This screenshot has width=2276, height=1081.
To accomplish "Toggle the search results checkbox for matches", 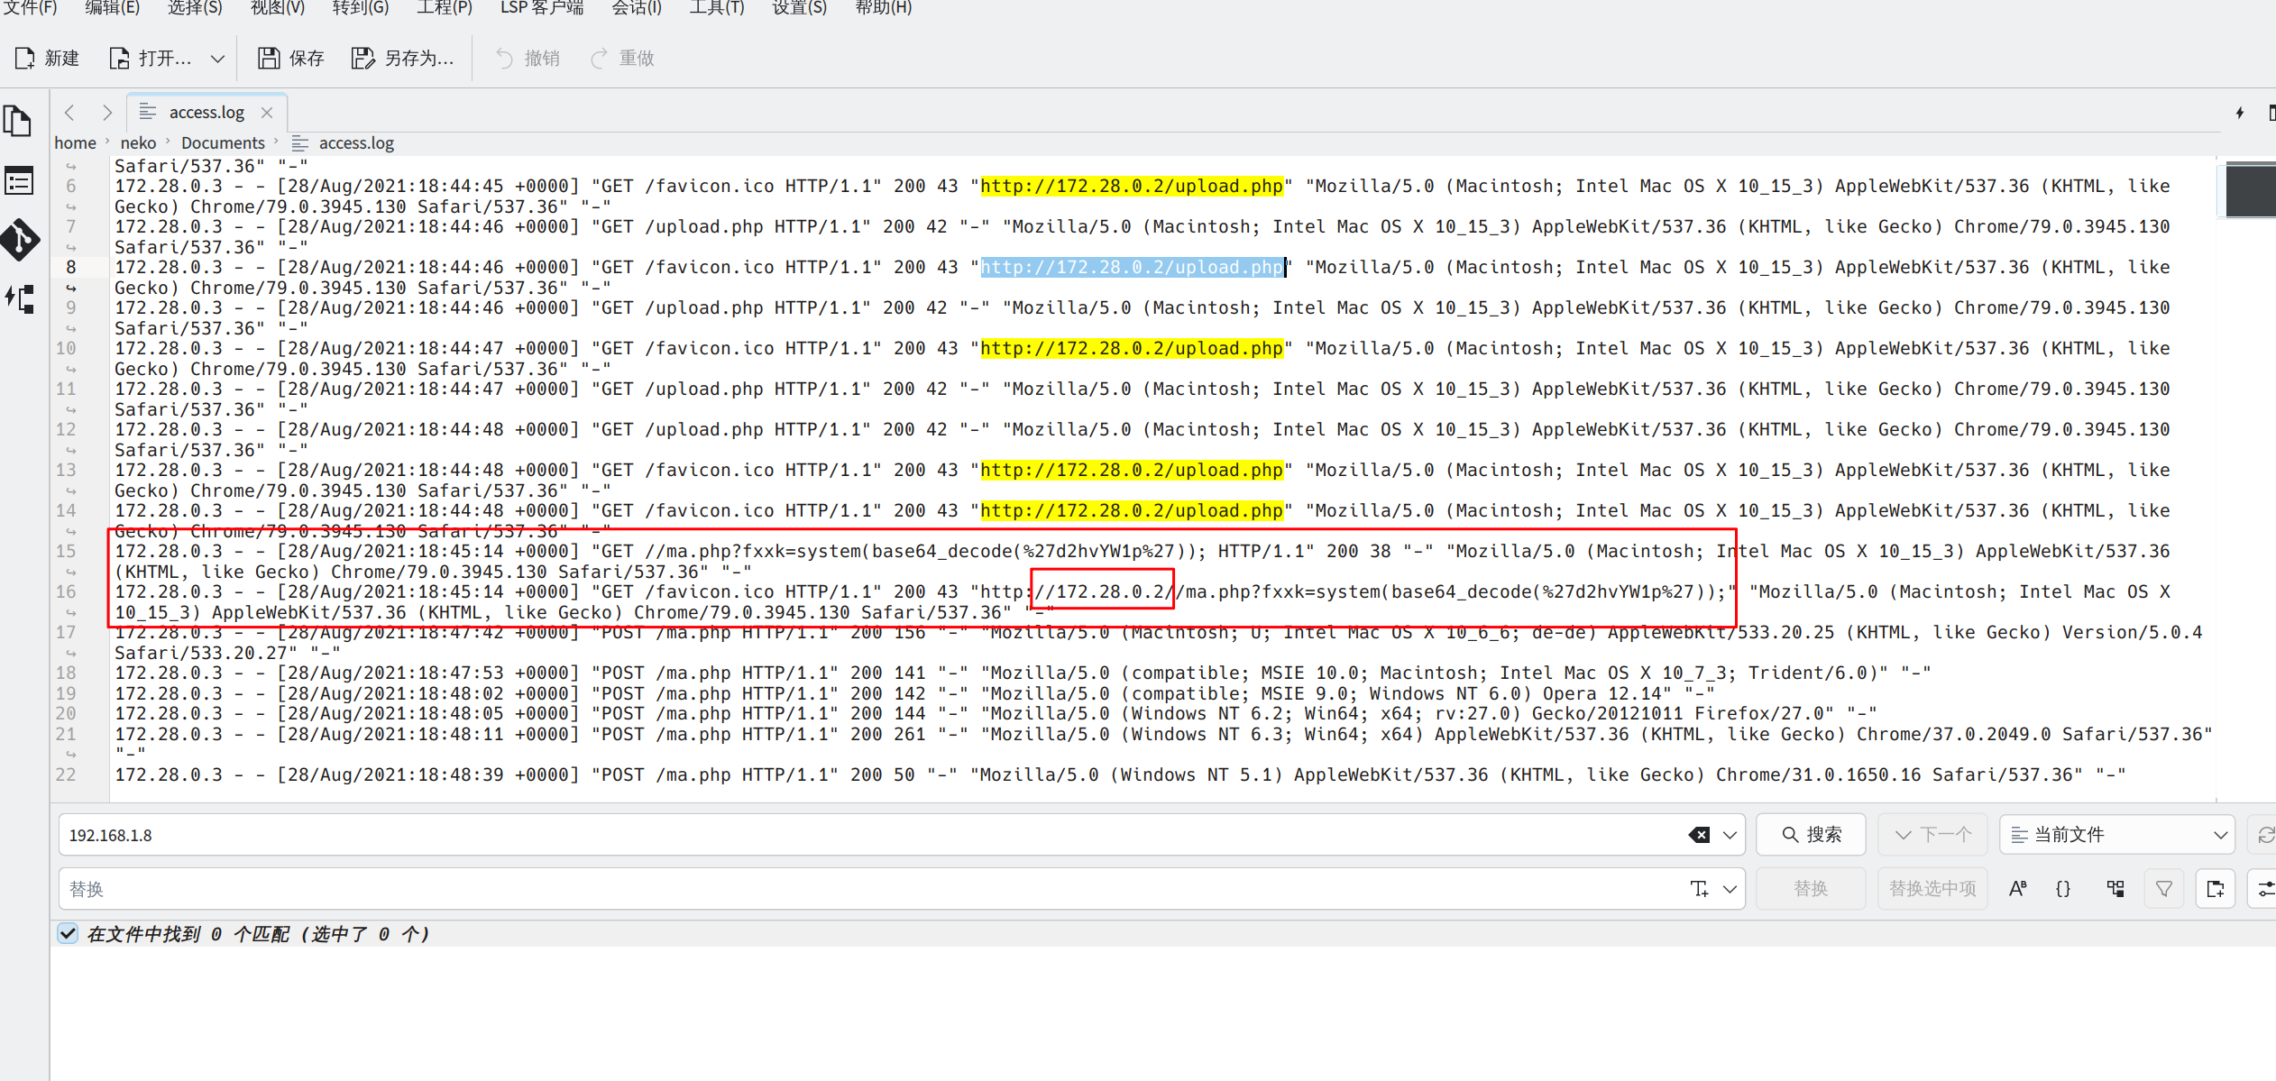I will click(68, 933).
